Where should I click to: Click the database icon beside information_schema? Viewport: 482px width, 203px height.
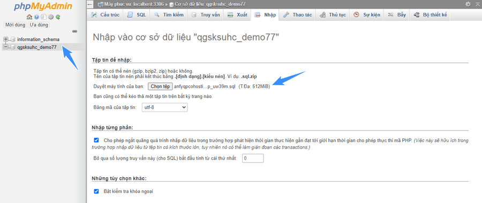pos(13,39)
